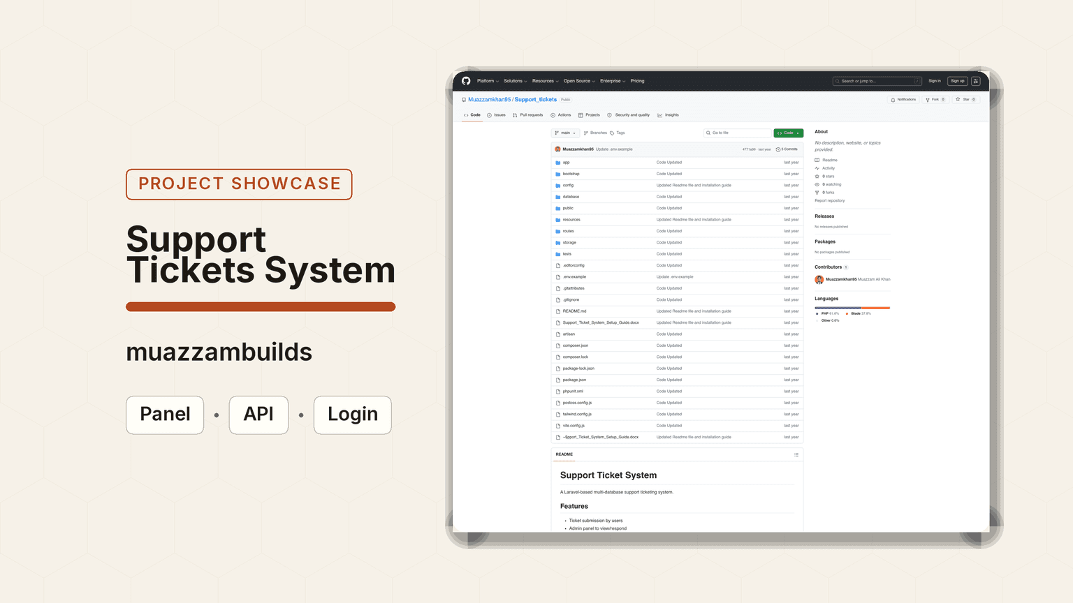Open the Packages section heading
The width and height of the screenshot is (1073, 603).
[825, 241]
